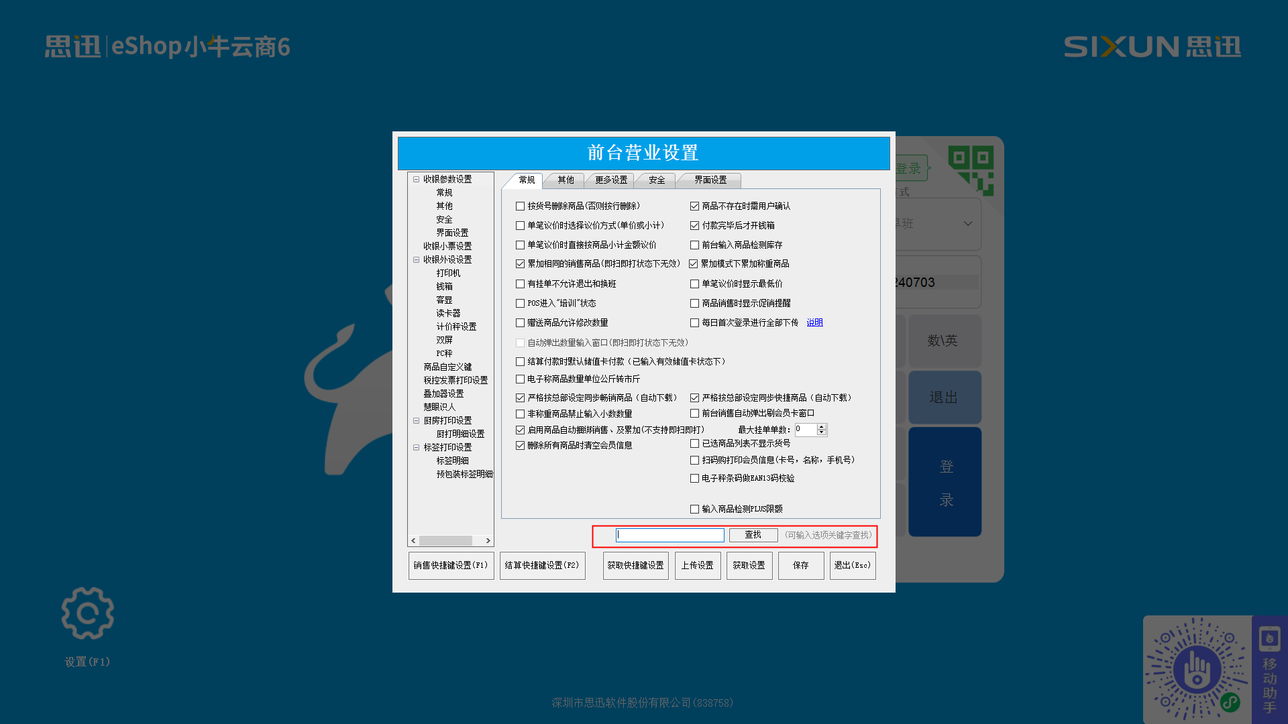1288x724 pixels.
Task: Toggle 电子称商品数量单位公斤转市斤
Action: [520, 379]
